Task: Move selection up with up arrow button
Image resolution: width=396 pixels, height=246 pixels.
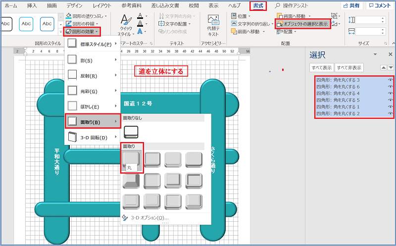Action: (x=383, y=67)
